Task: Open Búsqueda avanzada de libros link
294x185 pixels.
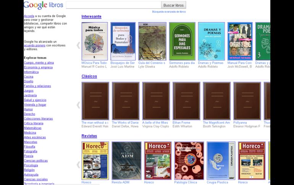Action: coord(169,12)
